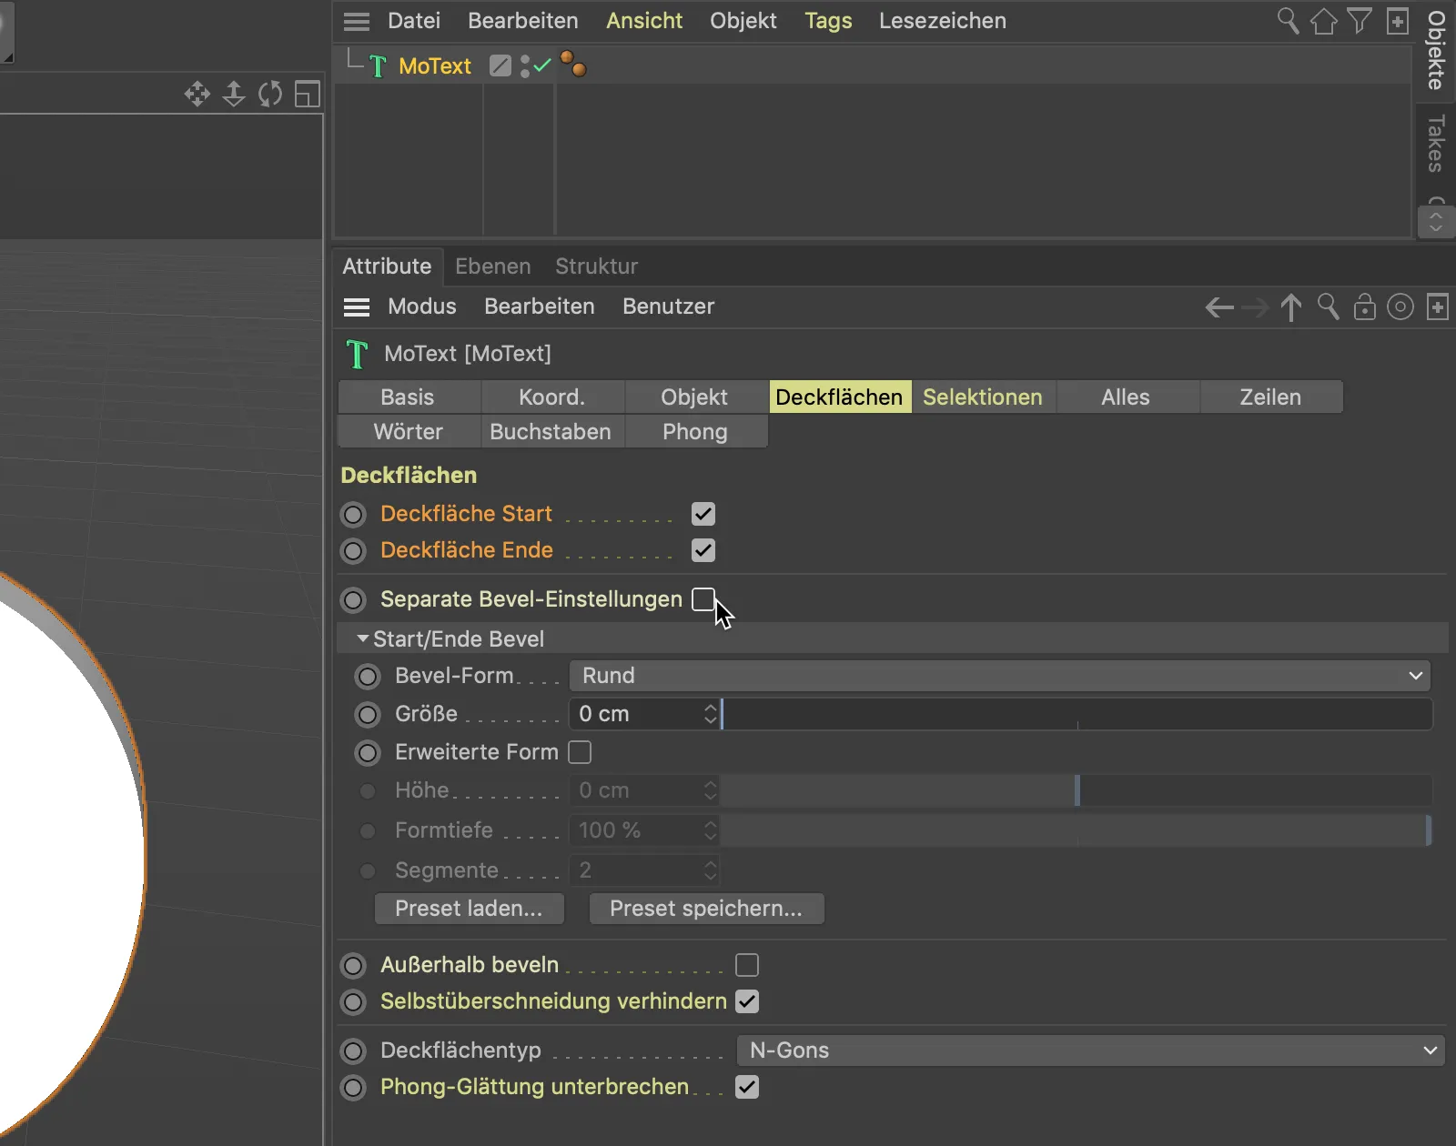This screenshot has height=1146, width=1456.
Task: Lock the Attribute Manager with padlock icon
Action: 1364,307
